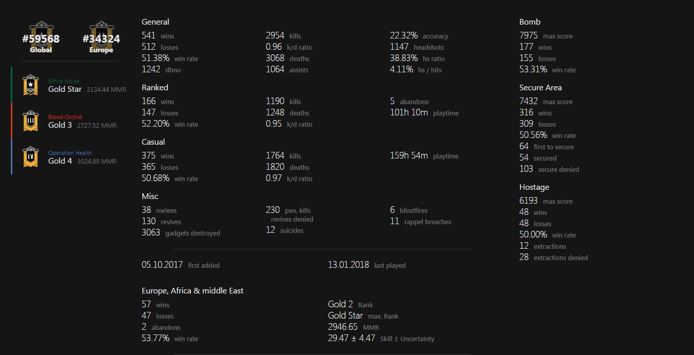Screen dimensions: 694x355
Task: Click the Europe ranking emblem
Action: 101,37
